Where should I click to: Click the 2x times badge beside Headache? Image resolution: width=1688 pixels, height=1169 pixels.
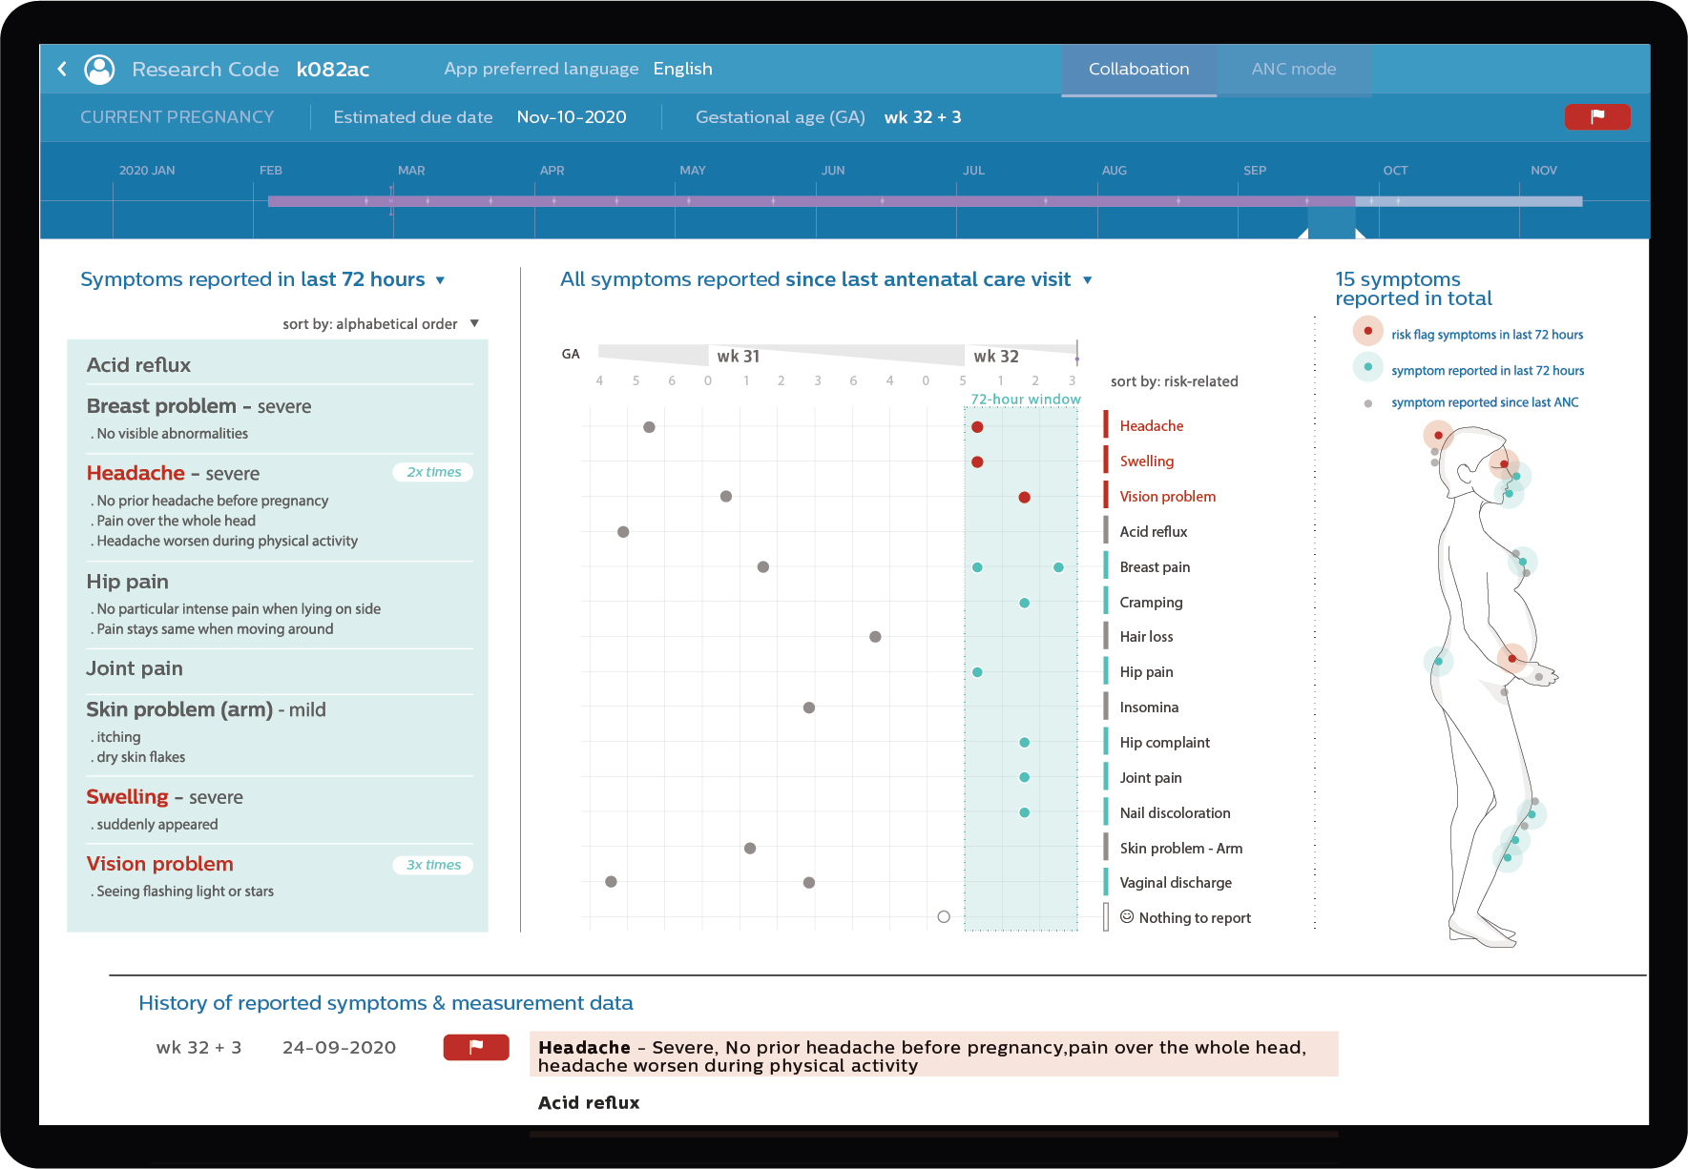(x=431, y=472)
